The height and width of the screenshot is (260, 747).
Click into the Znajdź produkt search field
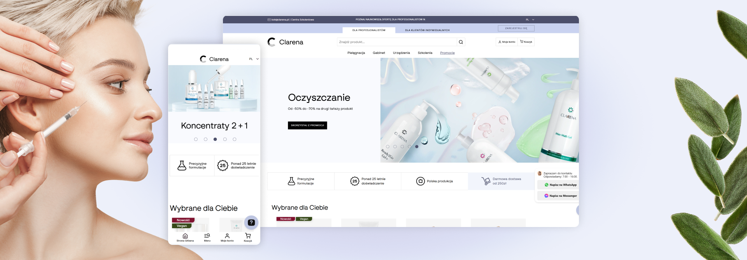397,42
